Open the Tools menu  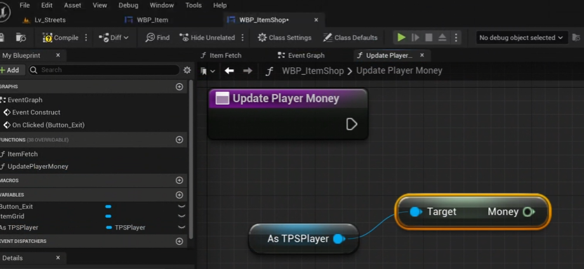194,5
